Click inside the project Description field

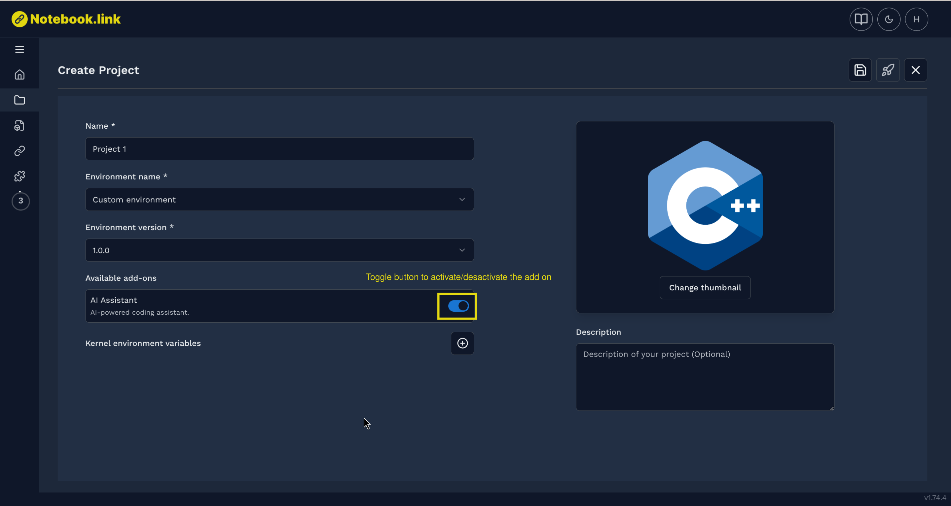tap(704, 376)
